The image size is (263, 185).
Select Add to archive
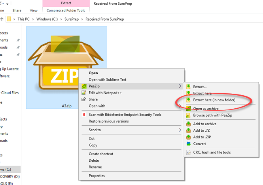click(221, 124)
